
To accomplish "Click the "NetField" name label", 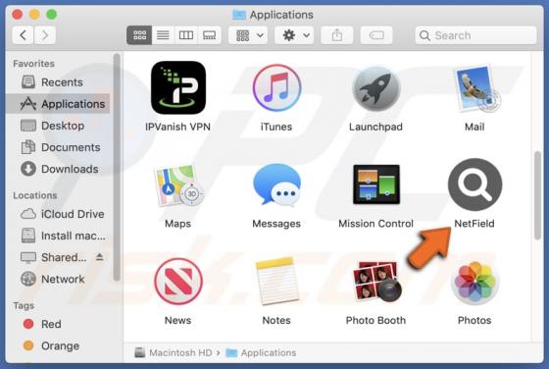I will point(474,224).
